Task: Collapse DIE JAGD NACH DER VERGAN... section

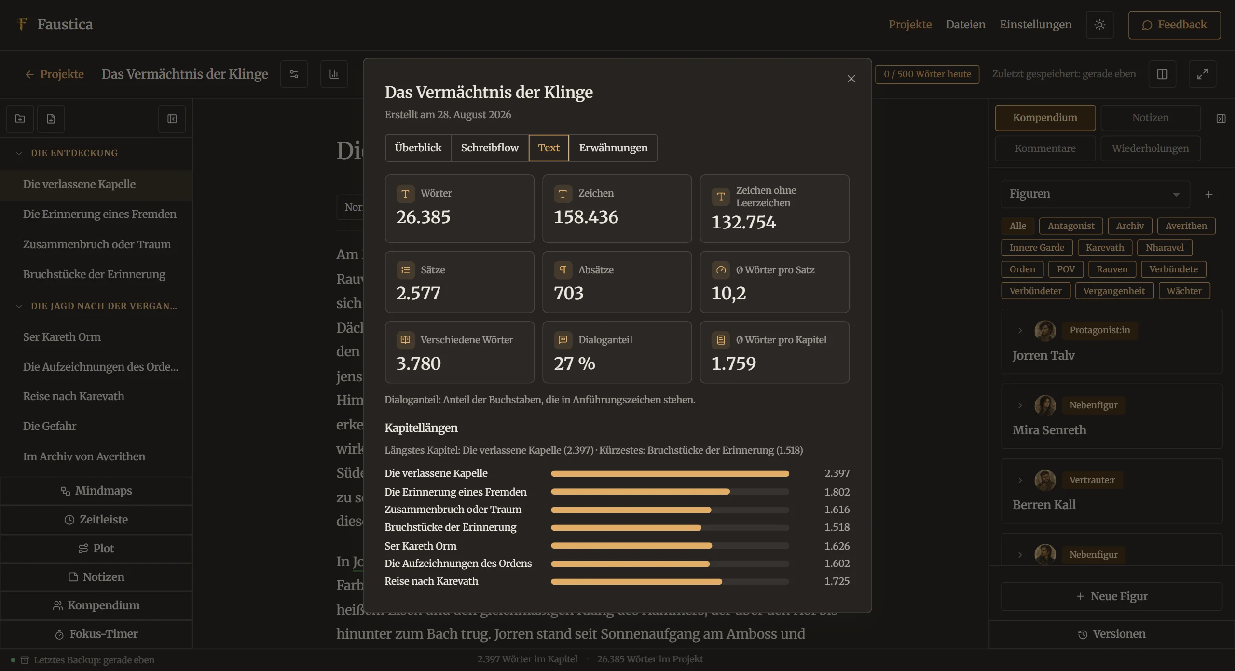Action: (x=19, y=306)
